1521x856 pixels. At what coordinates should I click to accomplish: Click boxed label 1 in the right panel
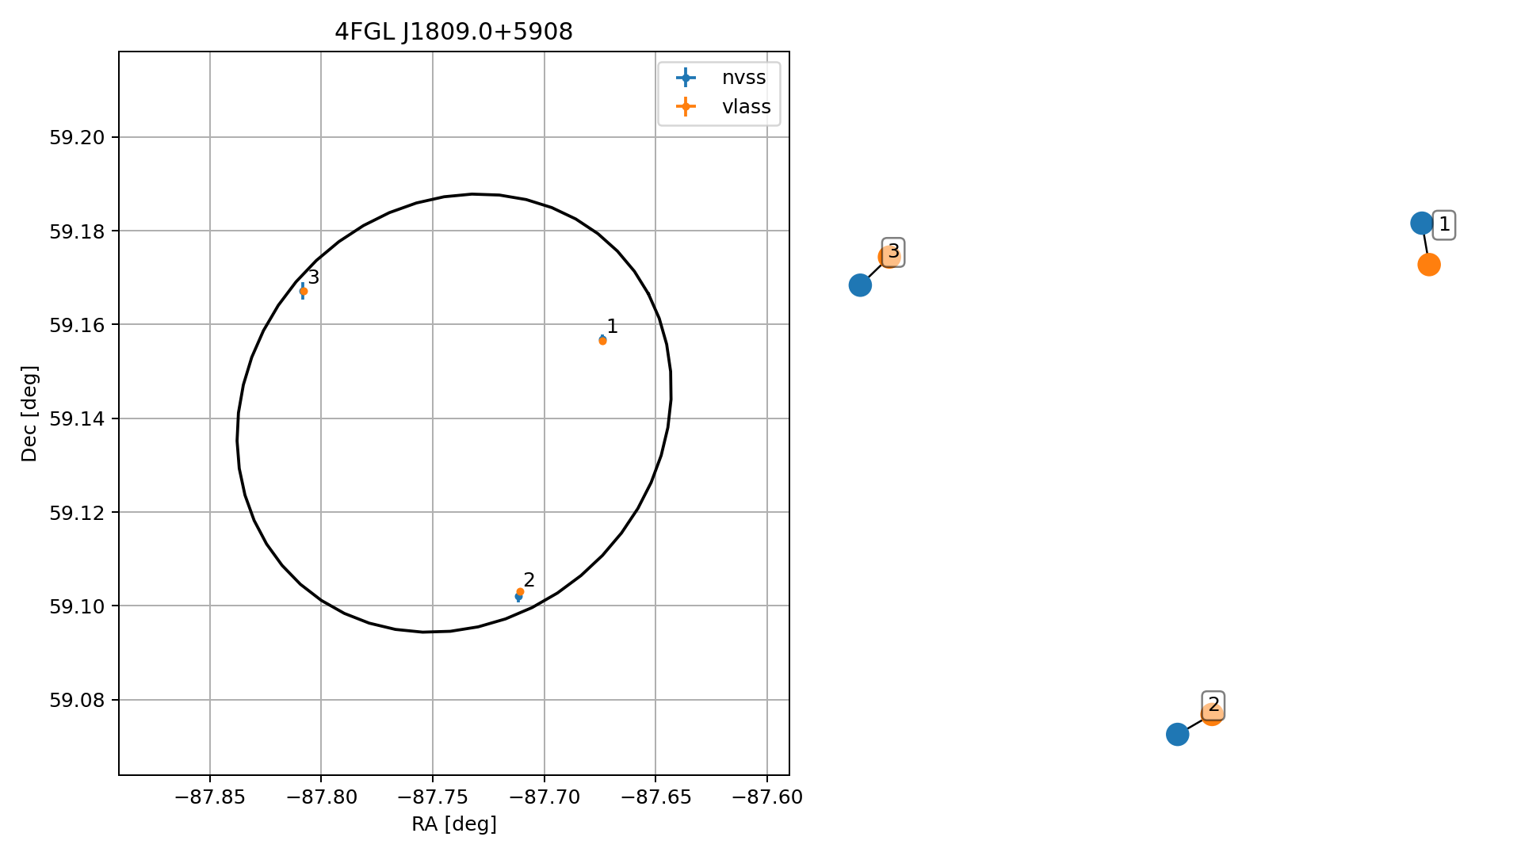[1444, 225]
